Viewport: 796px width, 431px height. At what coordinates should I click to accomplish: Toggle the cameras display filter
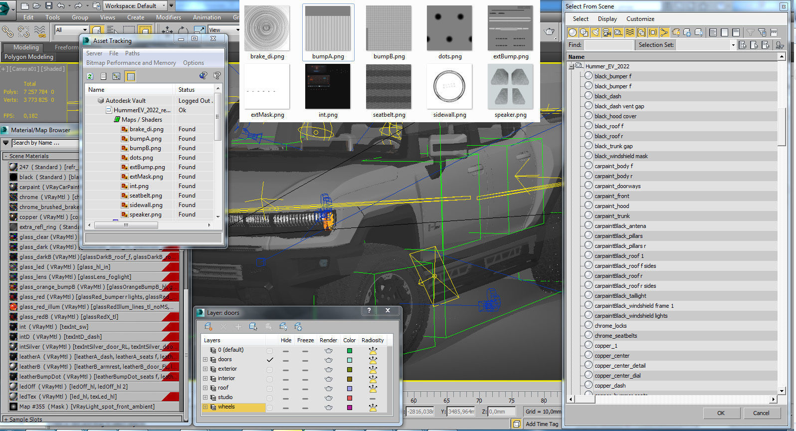607,32
